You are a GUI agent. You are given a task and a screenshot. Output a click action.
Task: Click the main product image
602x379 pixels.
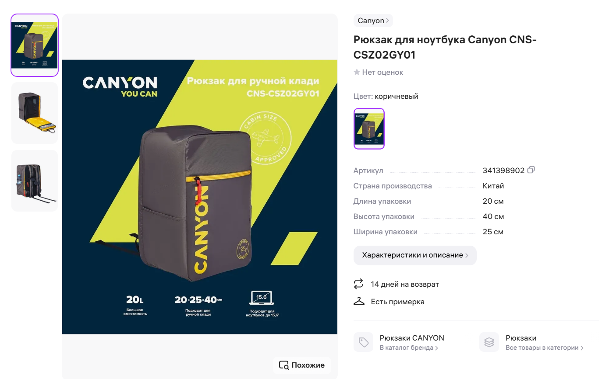200,197
